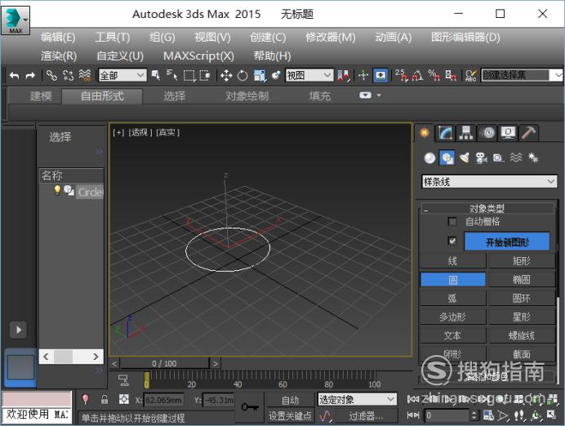Toggle Select and Manipulate icon
The image size is (565, 426).
[x=363, y=76]
